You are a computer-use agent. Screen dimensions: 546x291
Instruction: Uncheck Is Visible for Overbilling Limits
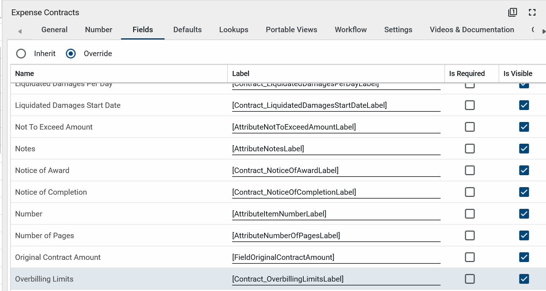coord(524,279)
